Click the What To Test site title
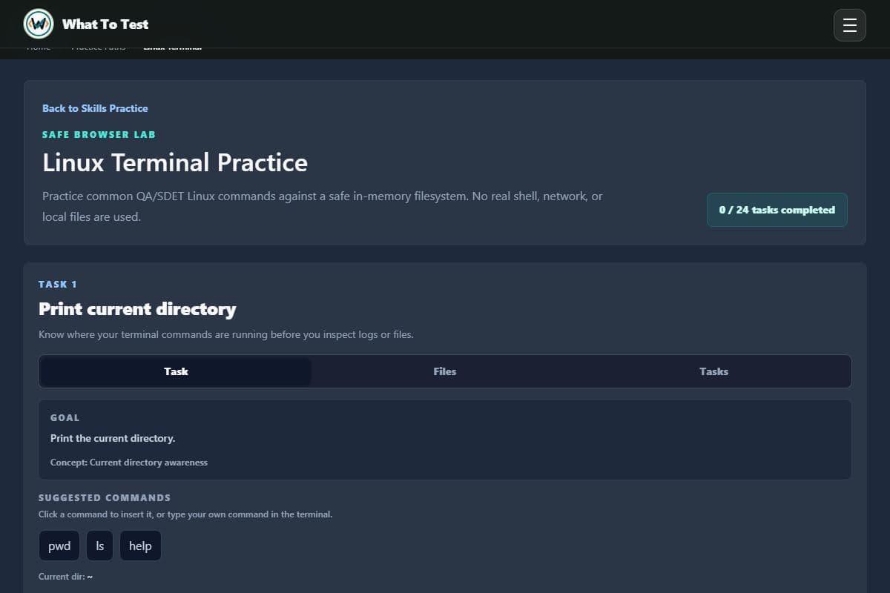Viewport: 890px width, 593px height. 105,24
